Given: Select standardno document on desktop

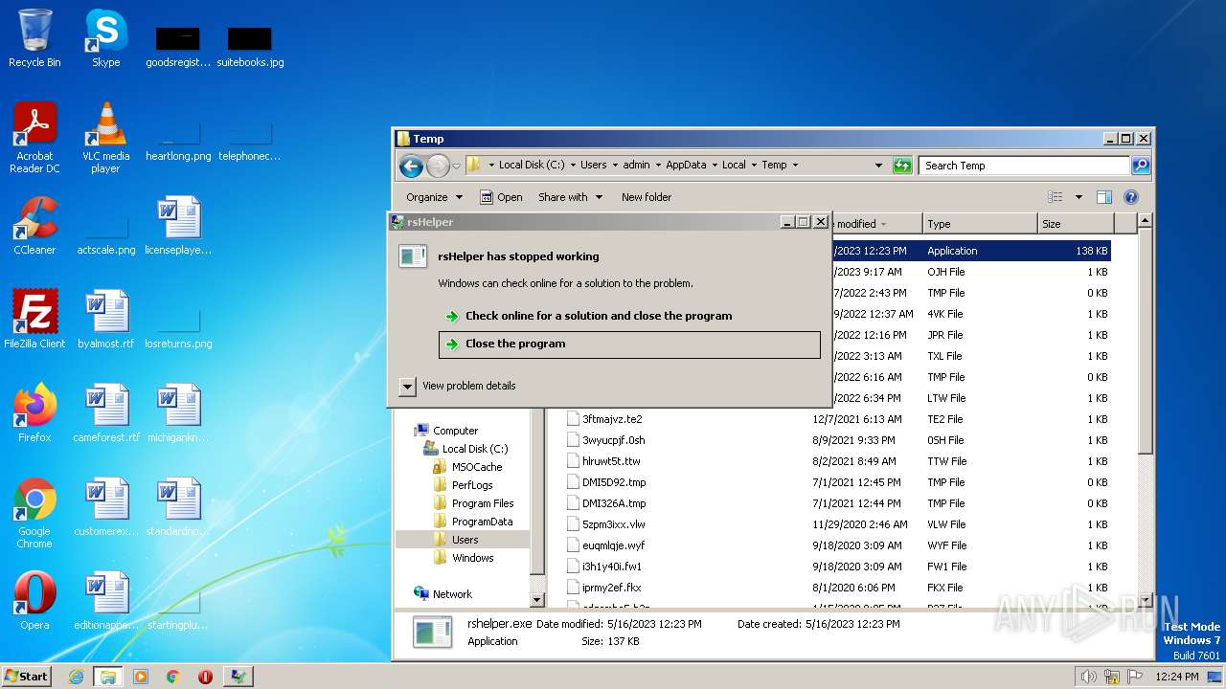Looking at the screenshot, I should pyautogui.click(x=177, y=507).
